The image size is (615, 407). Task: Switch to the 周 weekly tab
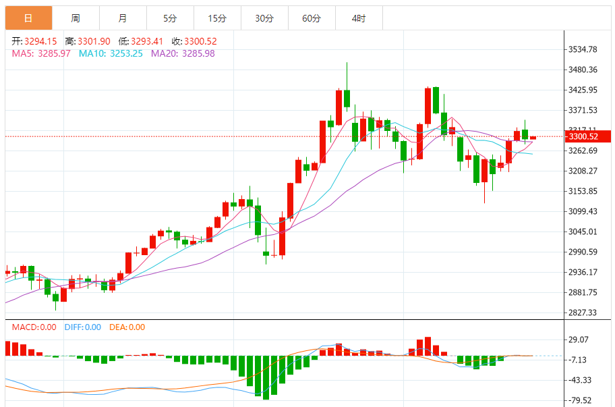pyautogui.click(x=76, y=18)
